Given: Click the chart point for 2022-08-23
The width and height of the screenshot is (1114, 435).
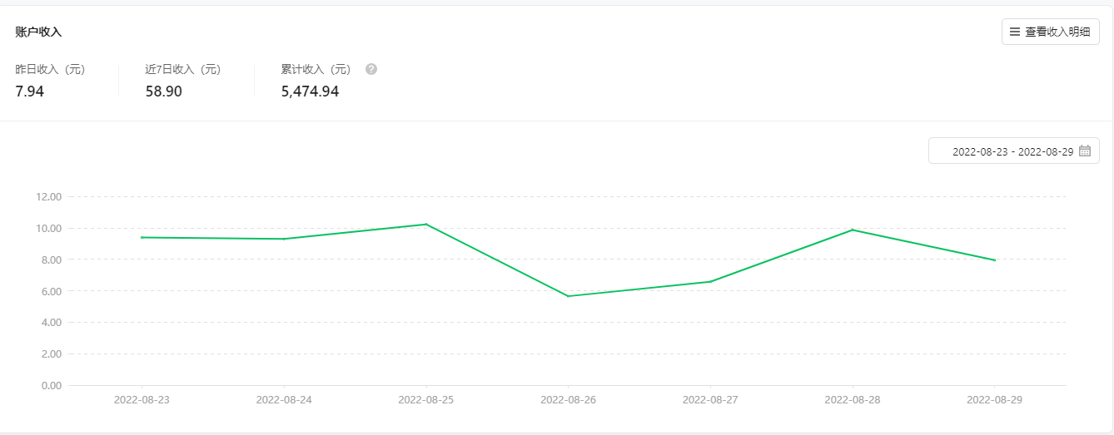Looking at the screenshot, I should pos(142,237).
